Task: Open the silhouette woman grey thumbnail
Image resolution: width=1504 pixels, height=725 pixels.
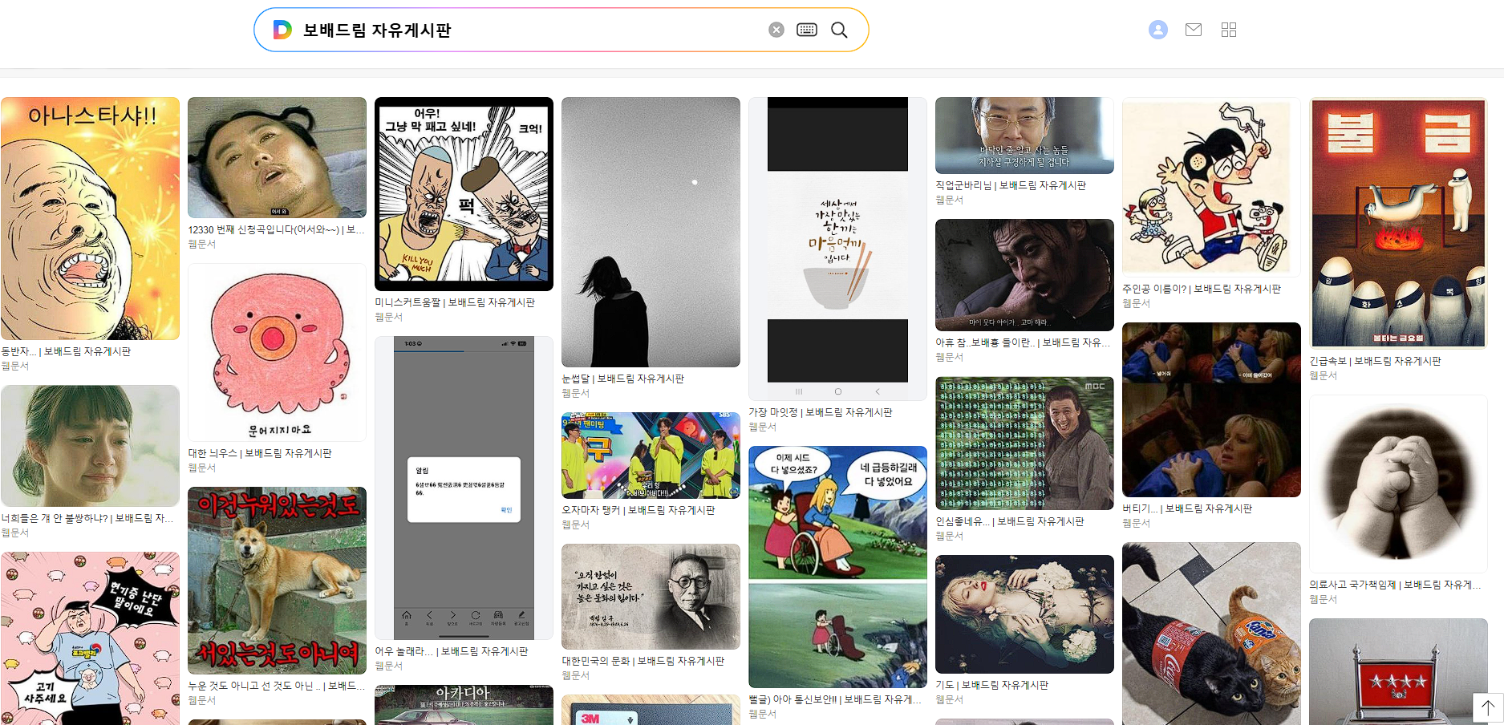Action: (x=651, y=233)
